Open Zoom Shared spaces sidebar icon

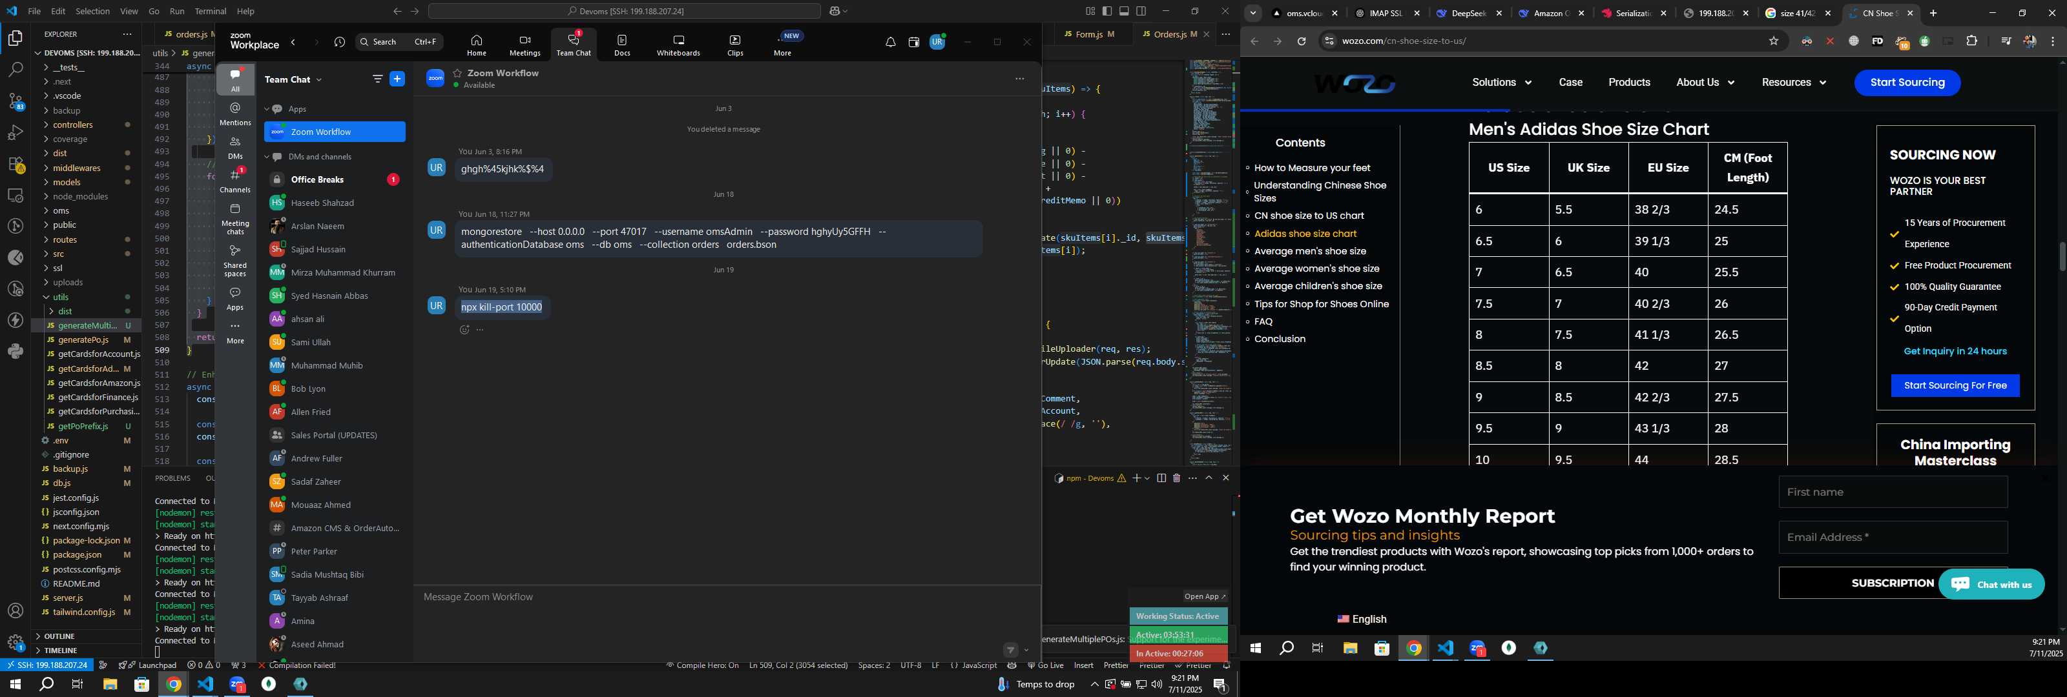tap(235, 261)
